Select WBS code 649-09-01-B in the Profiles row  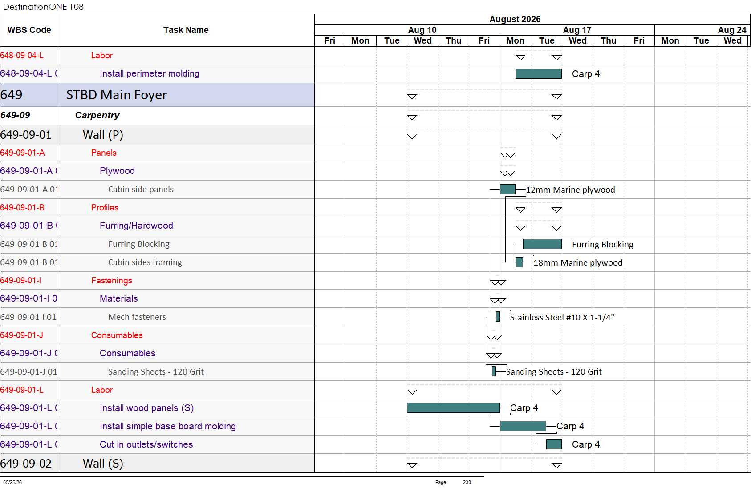coord(29,207)
